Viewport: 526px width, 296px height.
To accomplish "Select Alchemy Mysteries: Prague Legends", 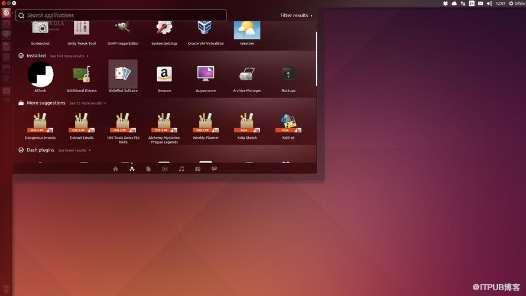I will click(164, 128).
